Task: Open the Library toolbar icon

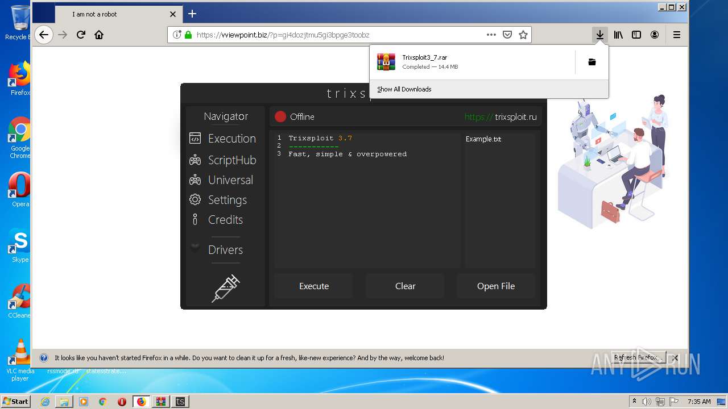Action: (x=618, y=35)
